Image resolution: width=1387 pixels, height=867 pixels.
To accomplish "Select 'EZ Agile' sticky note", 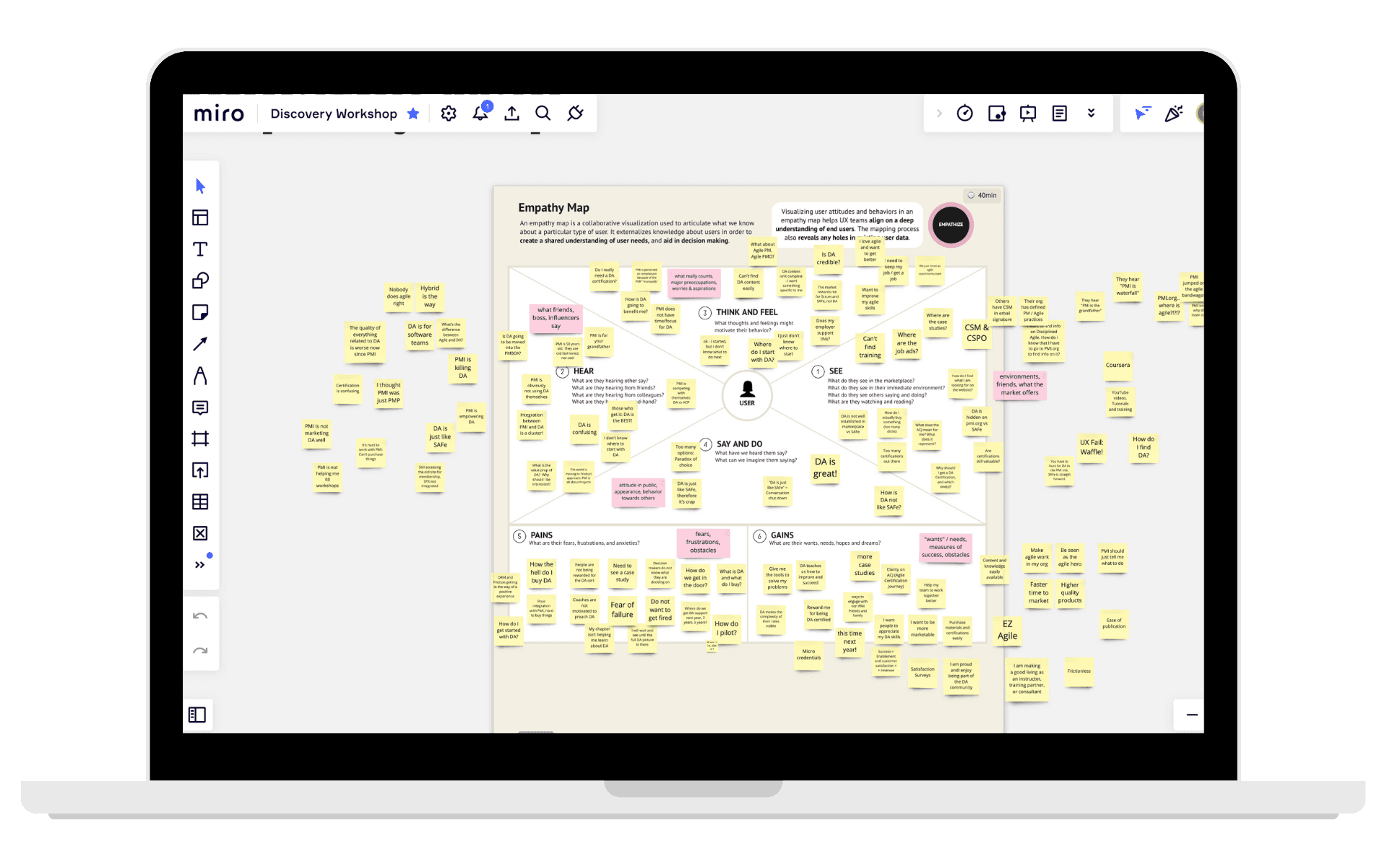I will coord(1007,630).
